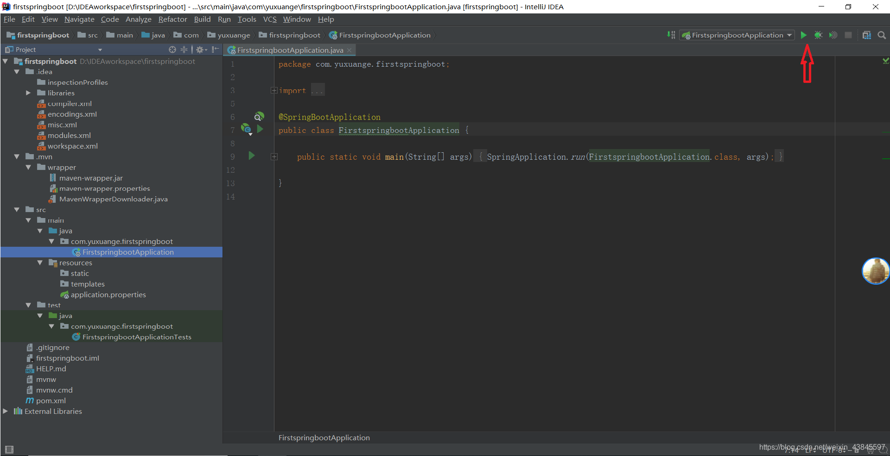Open the VCS menu
The height and width of the screenshot is (456, 890).
click(270, 19)
